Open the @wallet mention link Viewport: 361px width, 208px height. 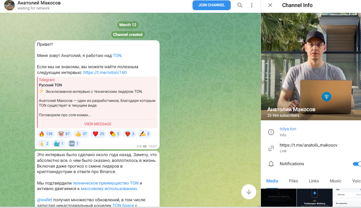(44, 200)
